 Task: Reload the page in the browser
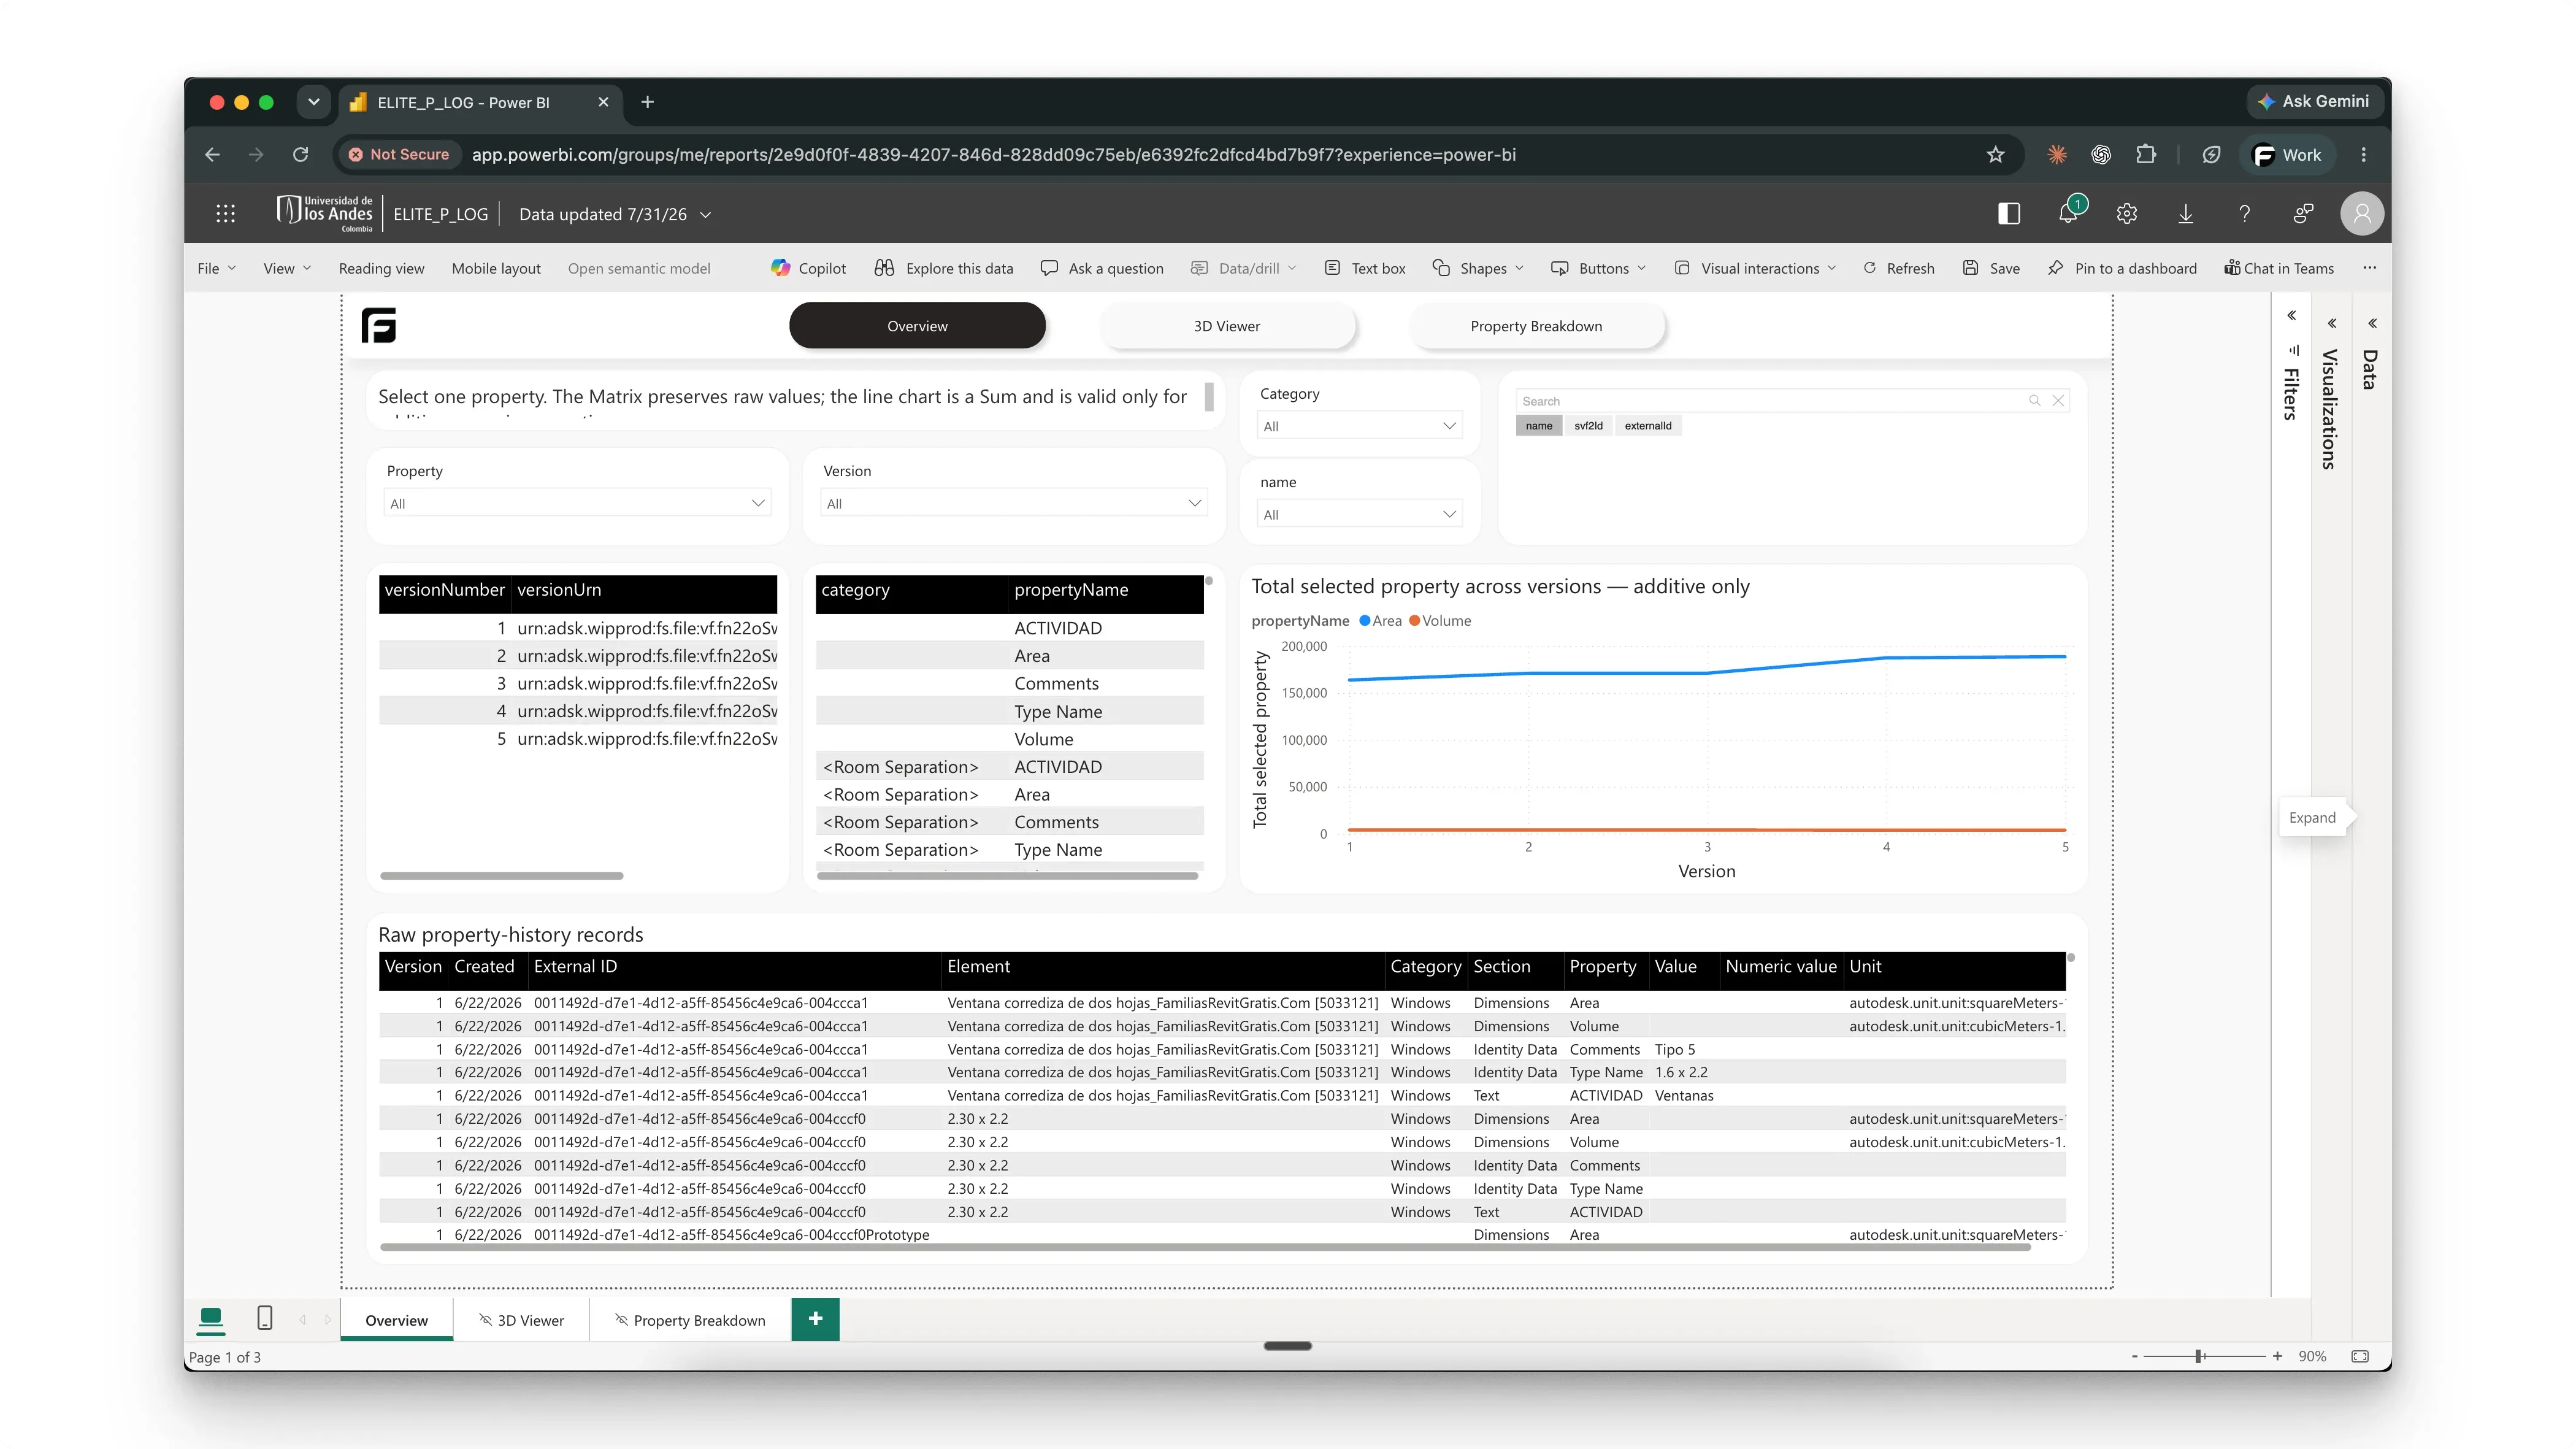[x=300, y=155]
